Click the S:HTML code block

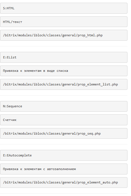pyautogui.click(x=64, y=8)
